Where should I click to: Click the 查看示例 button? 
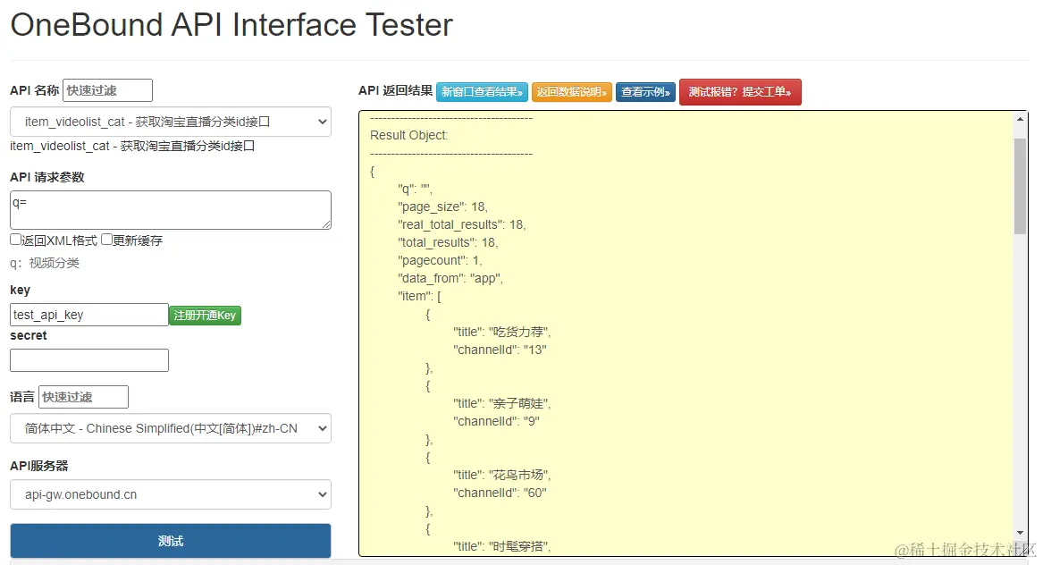point(645,92)
